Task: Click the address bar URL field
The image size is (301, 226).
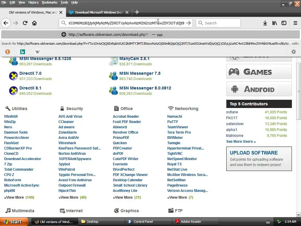Action: coord(126,23)
